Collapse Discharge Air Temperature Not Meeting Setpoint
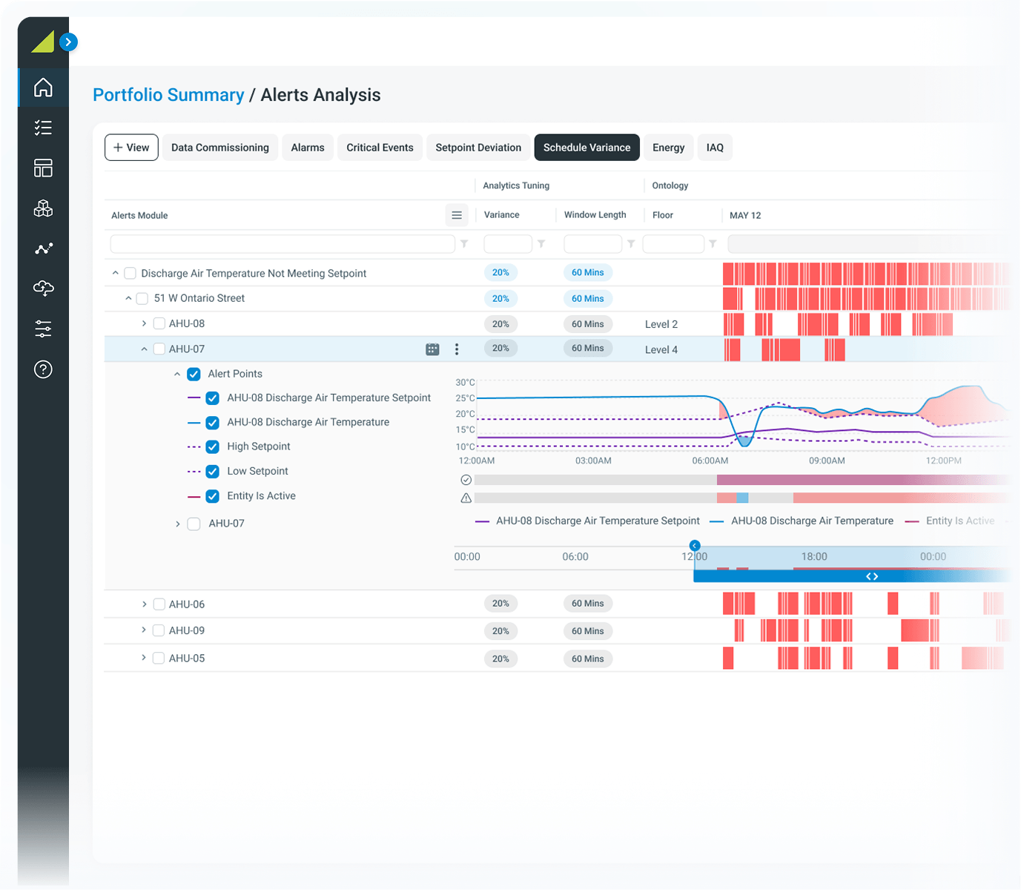Viewport: 1021px width, 890px height. (x=115, y=273)
